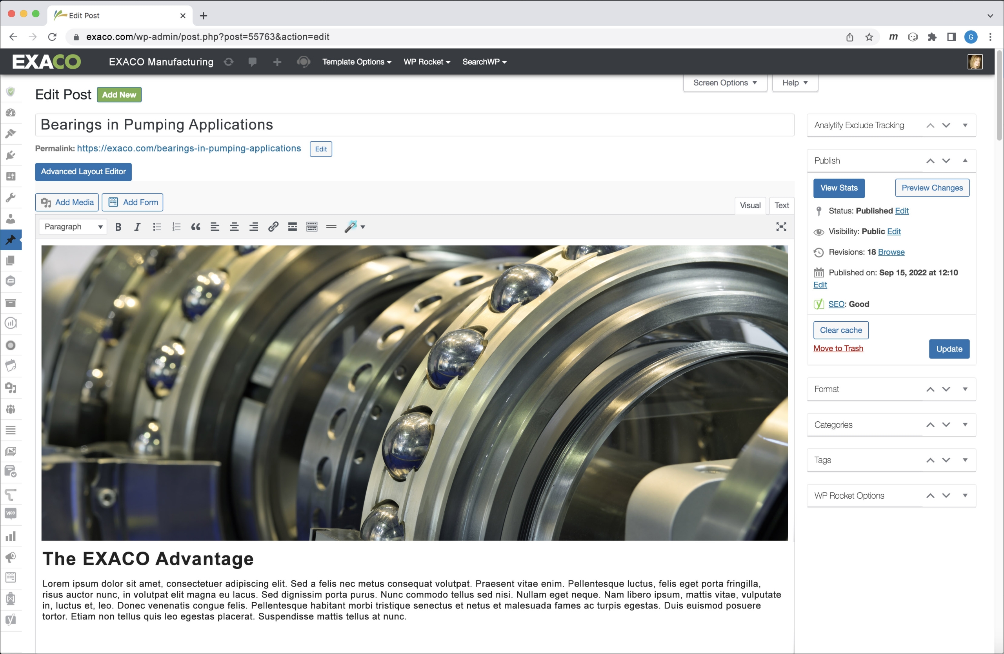The image size is (1004, 654).
Task: Enter distraction-free fullscreen editor mode
Action: [x=781, y=227]
